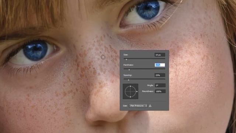Click the Roundness value field showing 100%
This screenshot has width=236, height=133.
pyautogui.click(x=160, y=91)
